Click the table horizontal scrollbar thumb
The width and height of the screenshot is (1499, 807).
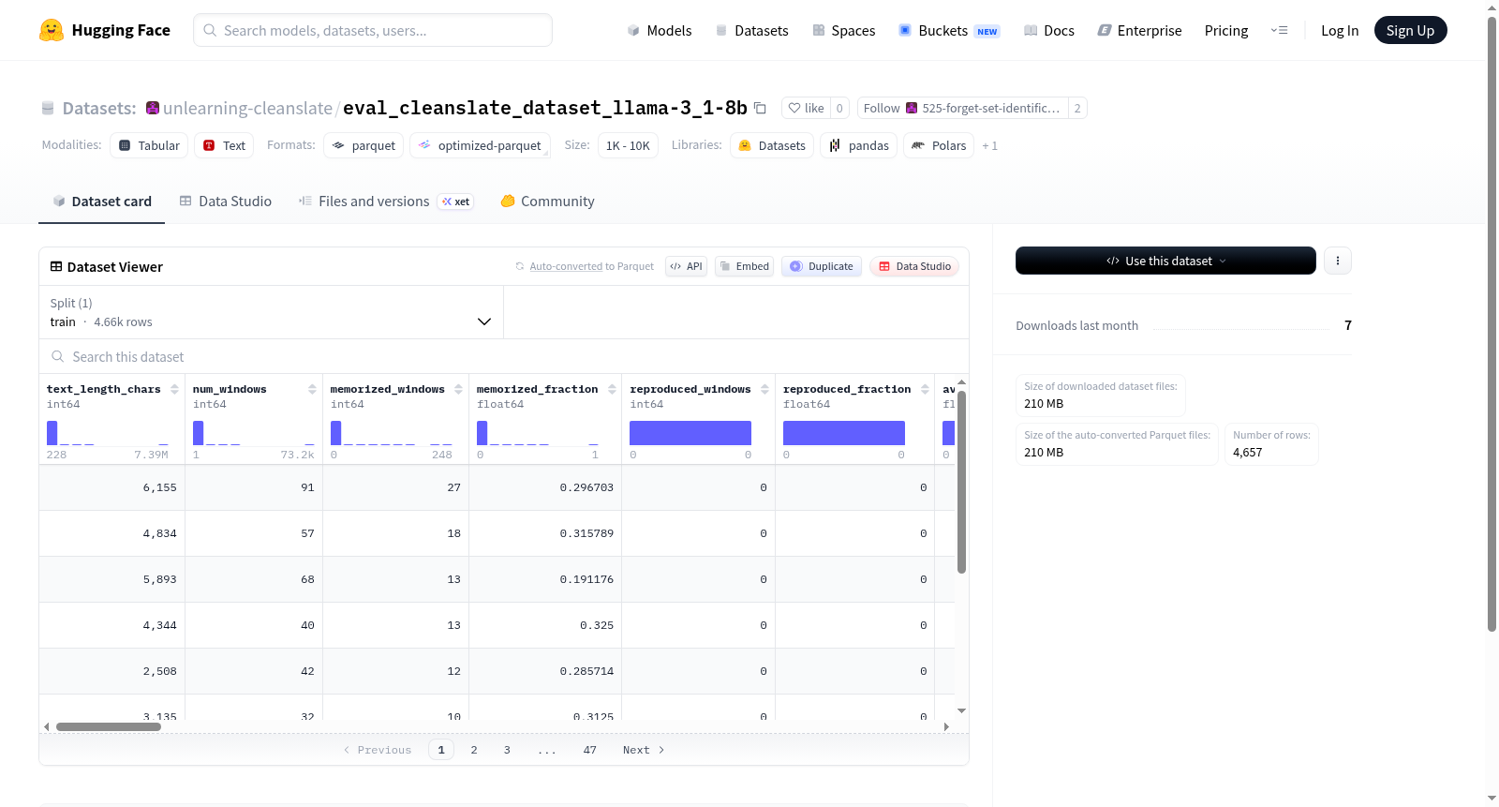click(x=109, y=726)
